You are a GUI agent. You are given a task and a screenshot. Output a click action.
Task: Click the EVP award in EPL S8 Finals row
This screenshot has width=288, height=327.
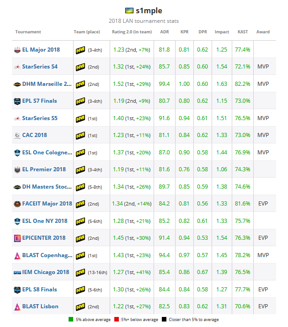click(263, 289)
